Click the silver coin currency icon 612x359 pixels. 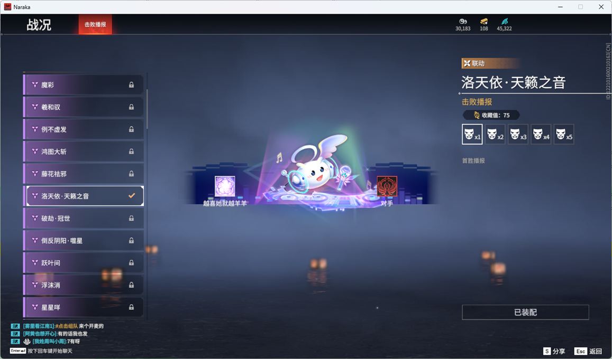click(463, 22)
